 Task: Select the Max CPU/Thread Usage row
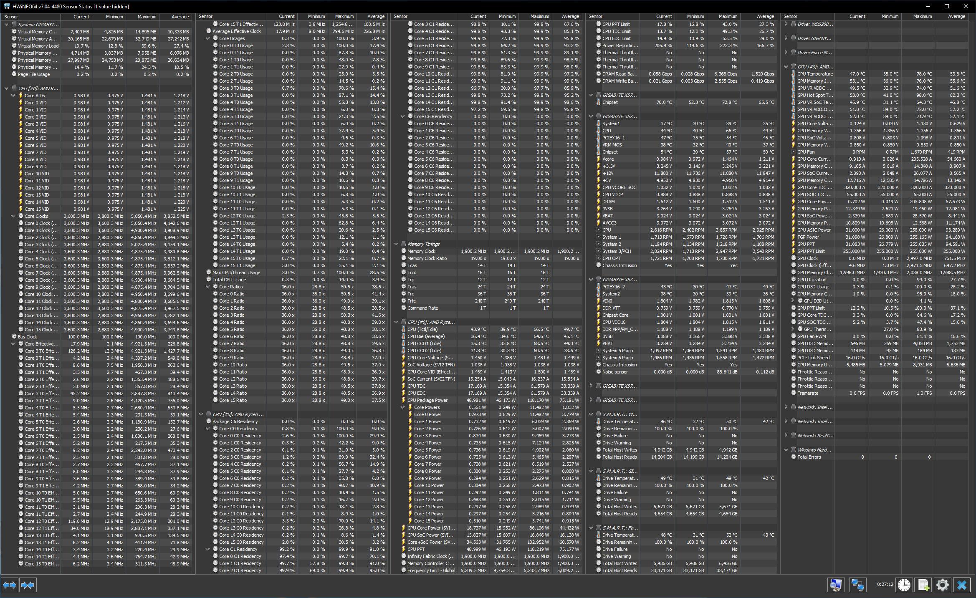(291, 273)
